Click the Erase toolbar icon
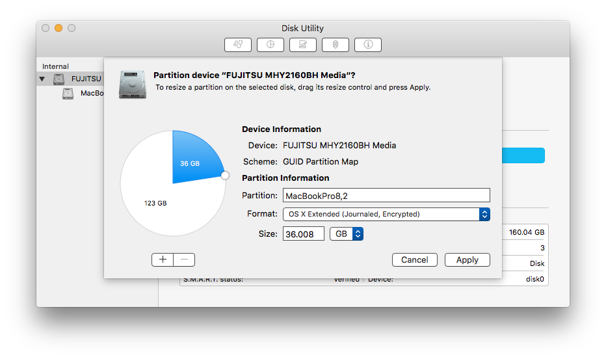The image size is (606, 359). (x=302, y=44)
